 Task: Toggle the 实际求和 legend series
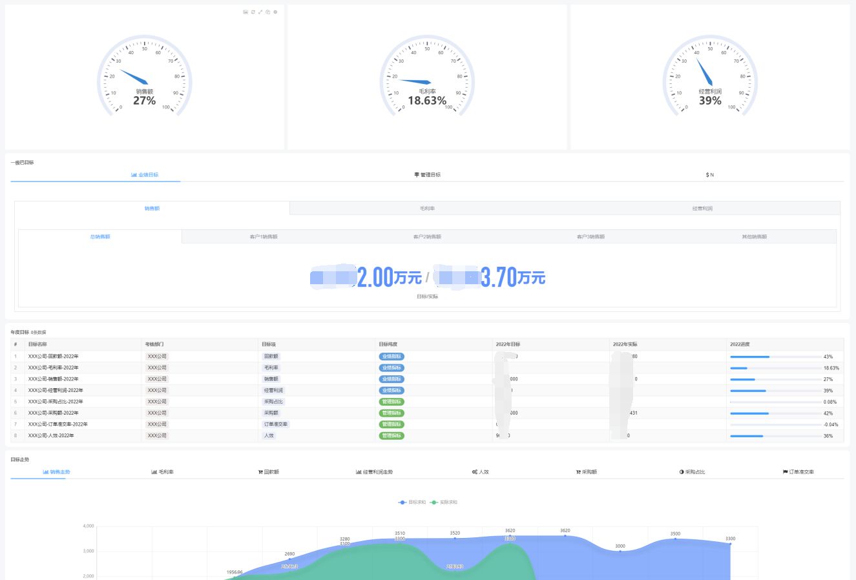444,502
